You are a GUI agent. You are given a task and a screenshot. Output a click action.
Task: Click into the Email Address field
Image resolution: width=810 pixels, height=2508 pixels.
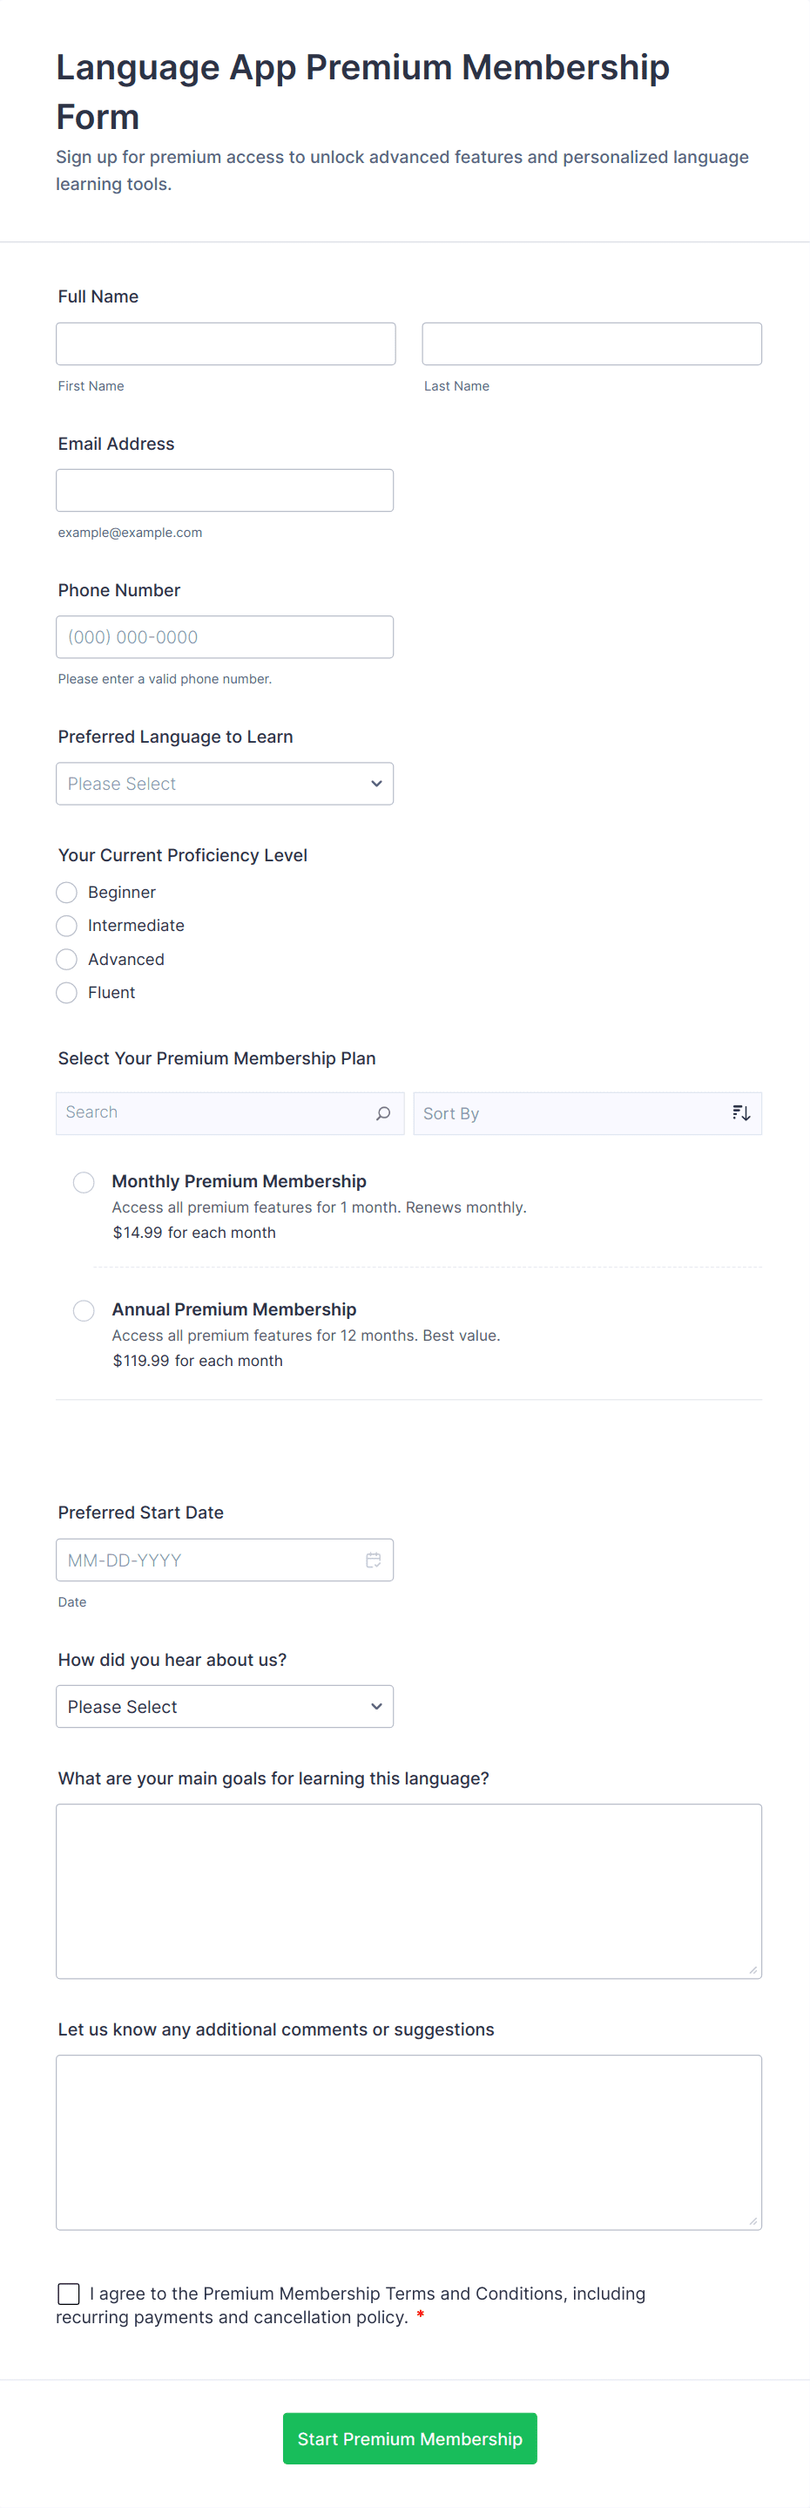point(225,491)
